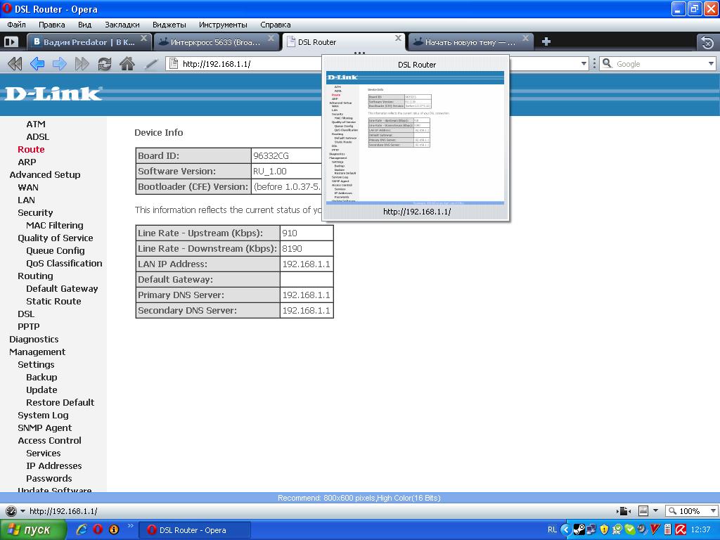Open the QoS Classification page
Image resolution: width=720 pixels, height=540 pixels.
click(64, 263)
